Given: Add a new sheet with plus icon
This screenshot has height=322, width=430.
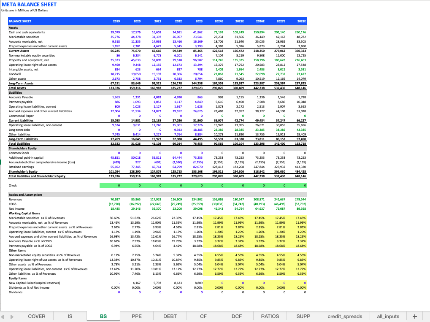Looking at the screenshot, I should pyautogui.click(x=415, y=317).
